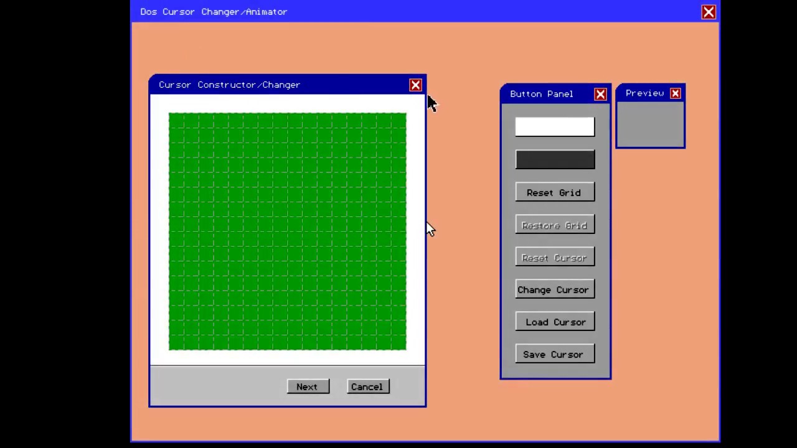The height and width of the screenshot is (448, 797).
Task: Choose the Change Cursor button
Action: pos(555,289)
